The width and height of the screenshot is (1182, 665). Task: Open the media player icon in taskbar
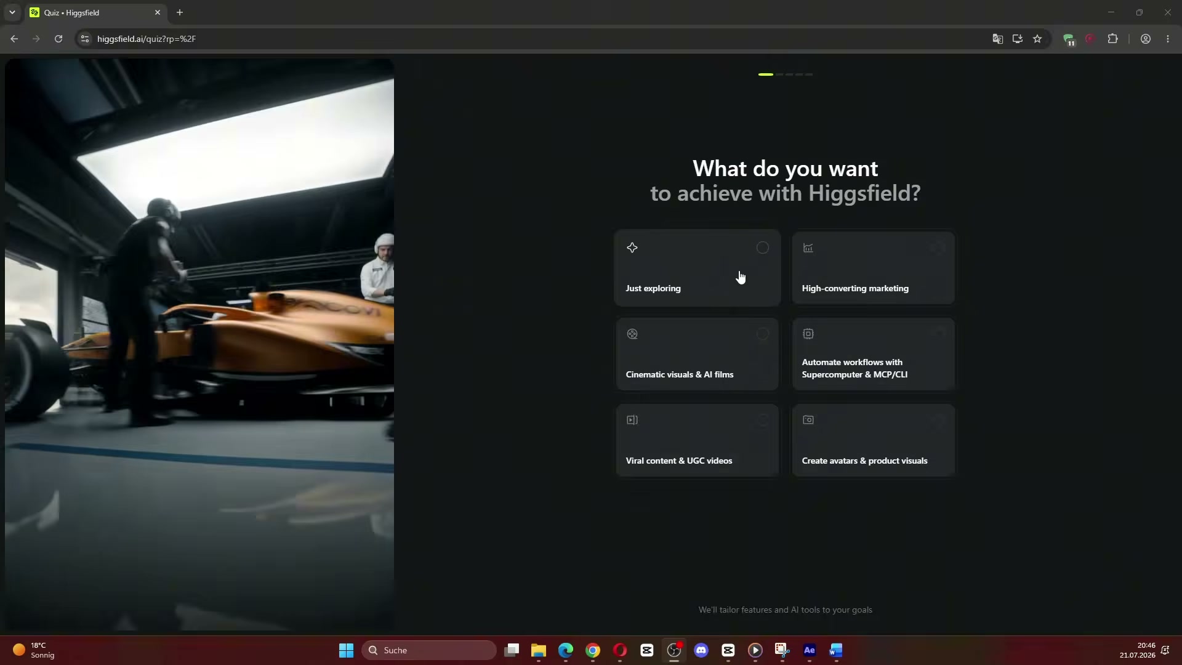(755, 650)
